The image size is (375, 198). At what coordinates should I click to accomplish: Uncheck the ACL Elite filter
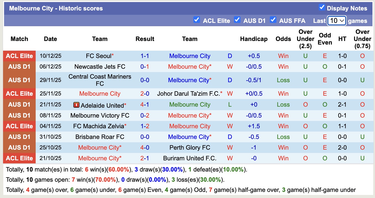coord(197,19)
